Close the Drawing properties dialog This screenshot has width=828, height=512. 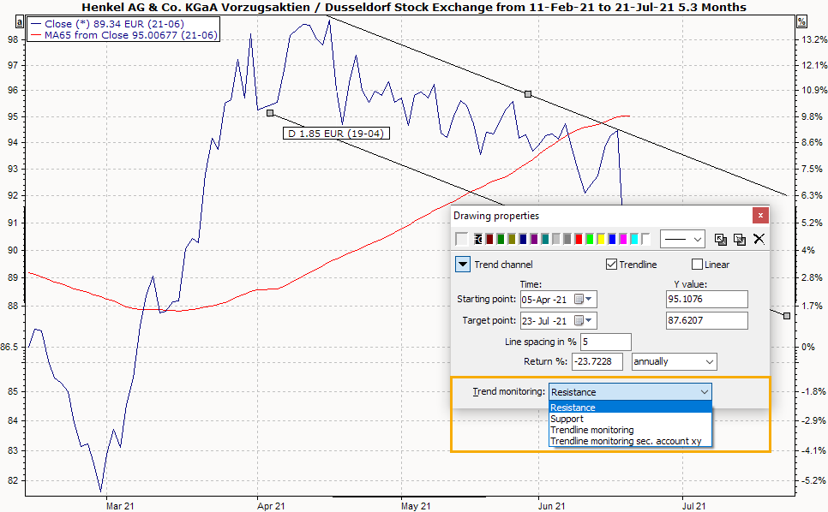point(759,216)
